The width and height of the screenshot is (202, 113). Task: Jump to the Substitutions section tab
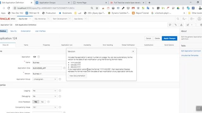pos(149,45)
